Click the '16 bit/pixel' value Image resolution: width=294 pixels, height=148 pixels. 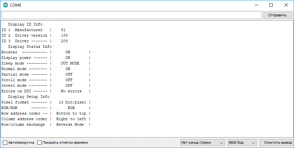coord(72,102)
